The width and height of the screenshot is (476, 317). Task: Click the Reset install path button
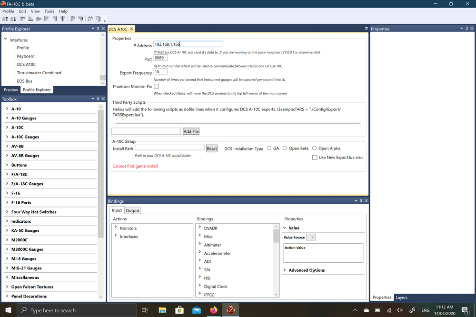point(212,149)
